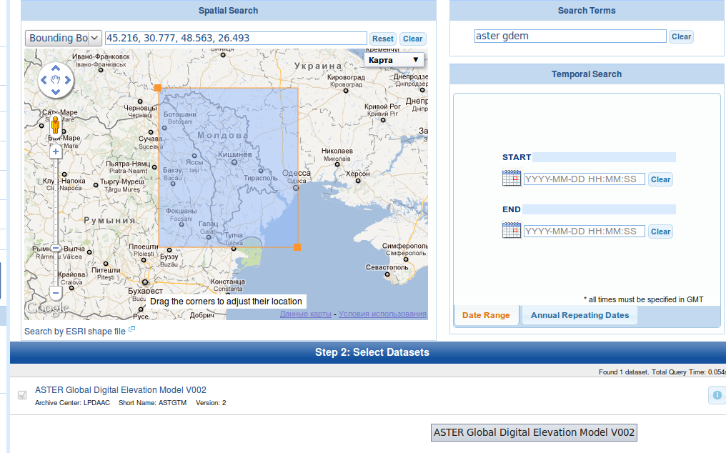The image size is (726, 453).
Task: Clear the spatial search coordinates
Action: point(412,39)
